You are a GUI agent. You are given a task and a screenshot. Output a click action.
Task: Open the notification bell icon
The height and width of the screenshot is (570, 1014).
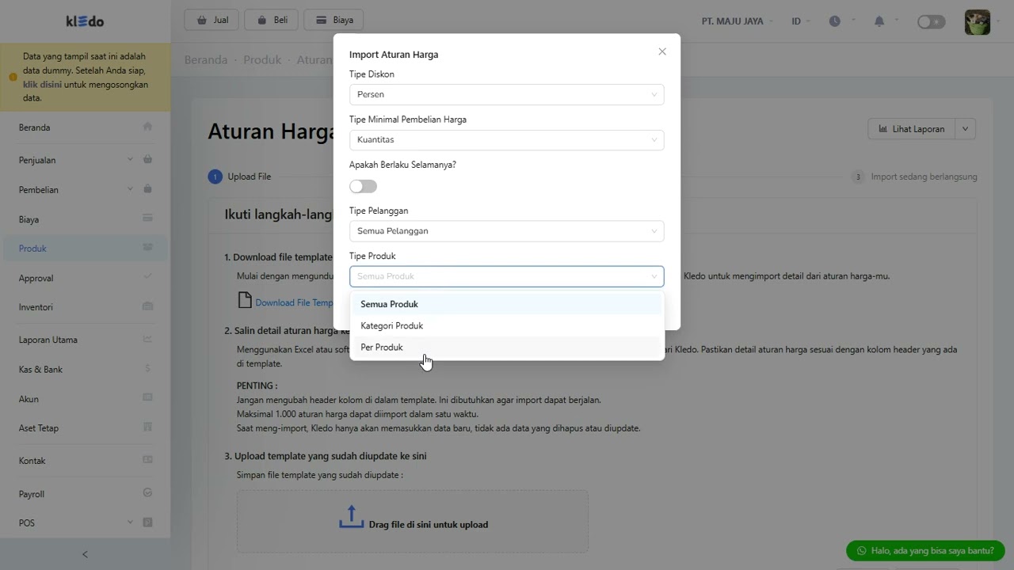[879, 21]
